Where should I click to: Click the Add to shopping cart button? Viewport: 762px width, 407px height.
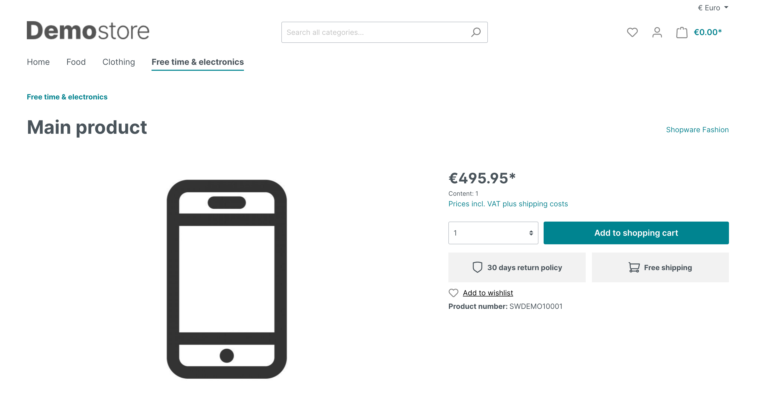click(636, 232)
